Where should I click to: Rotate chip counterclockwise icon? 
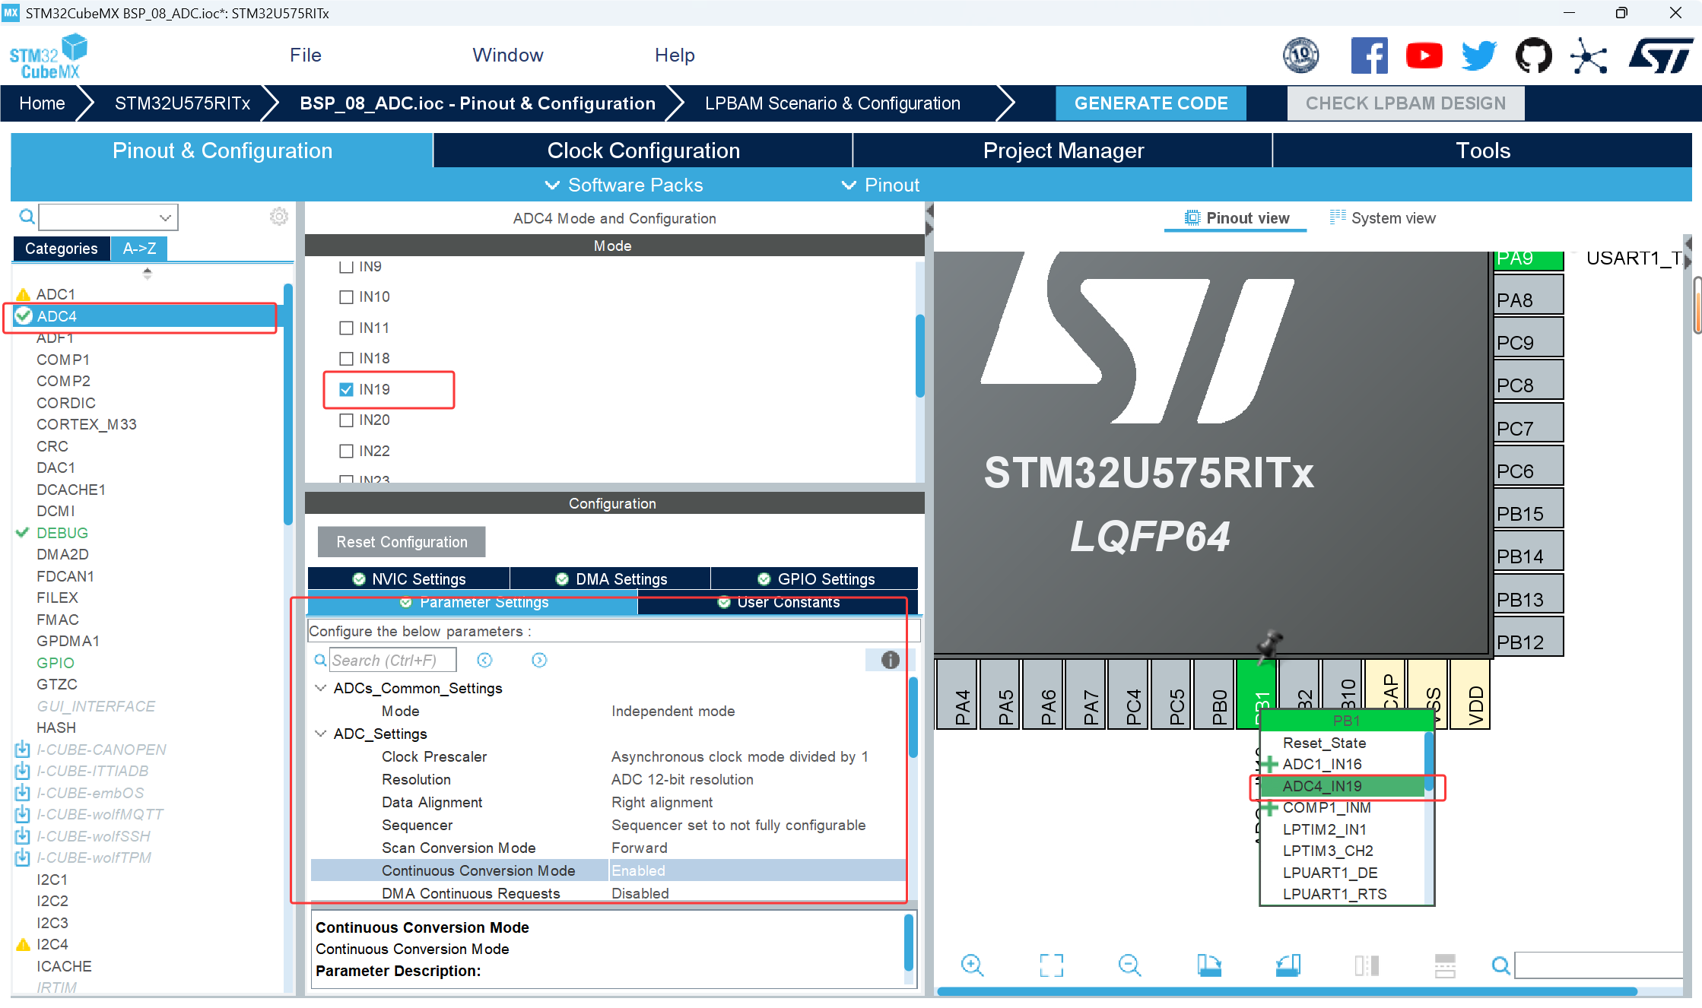pos(1288,965)
